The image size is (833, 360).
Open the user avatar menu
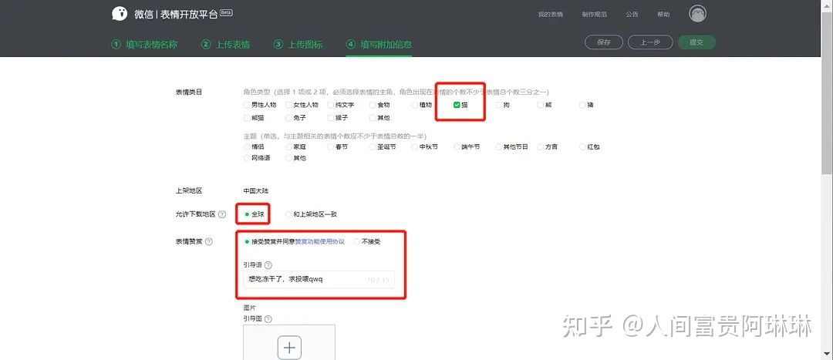(697, 14)
